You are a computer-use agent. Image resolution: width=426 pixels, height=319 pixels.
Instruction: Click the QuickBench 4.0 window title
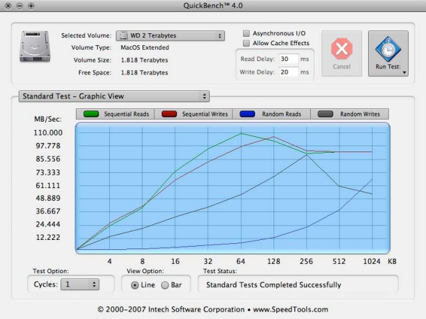(x=213, y=5)
